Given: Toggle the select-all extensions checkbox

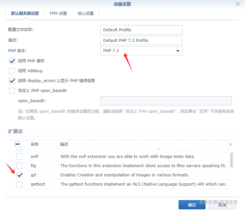Looking at the screenshot, I should [17, 144].
